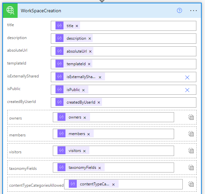The width and height of the screenshot is (205, 194).
Task: Click the WorkSpaceCreation connector globe icon
Action: click(10, 11)
